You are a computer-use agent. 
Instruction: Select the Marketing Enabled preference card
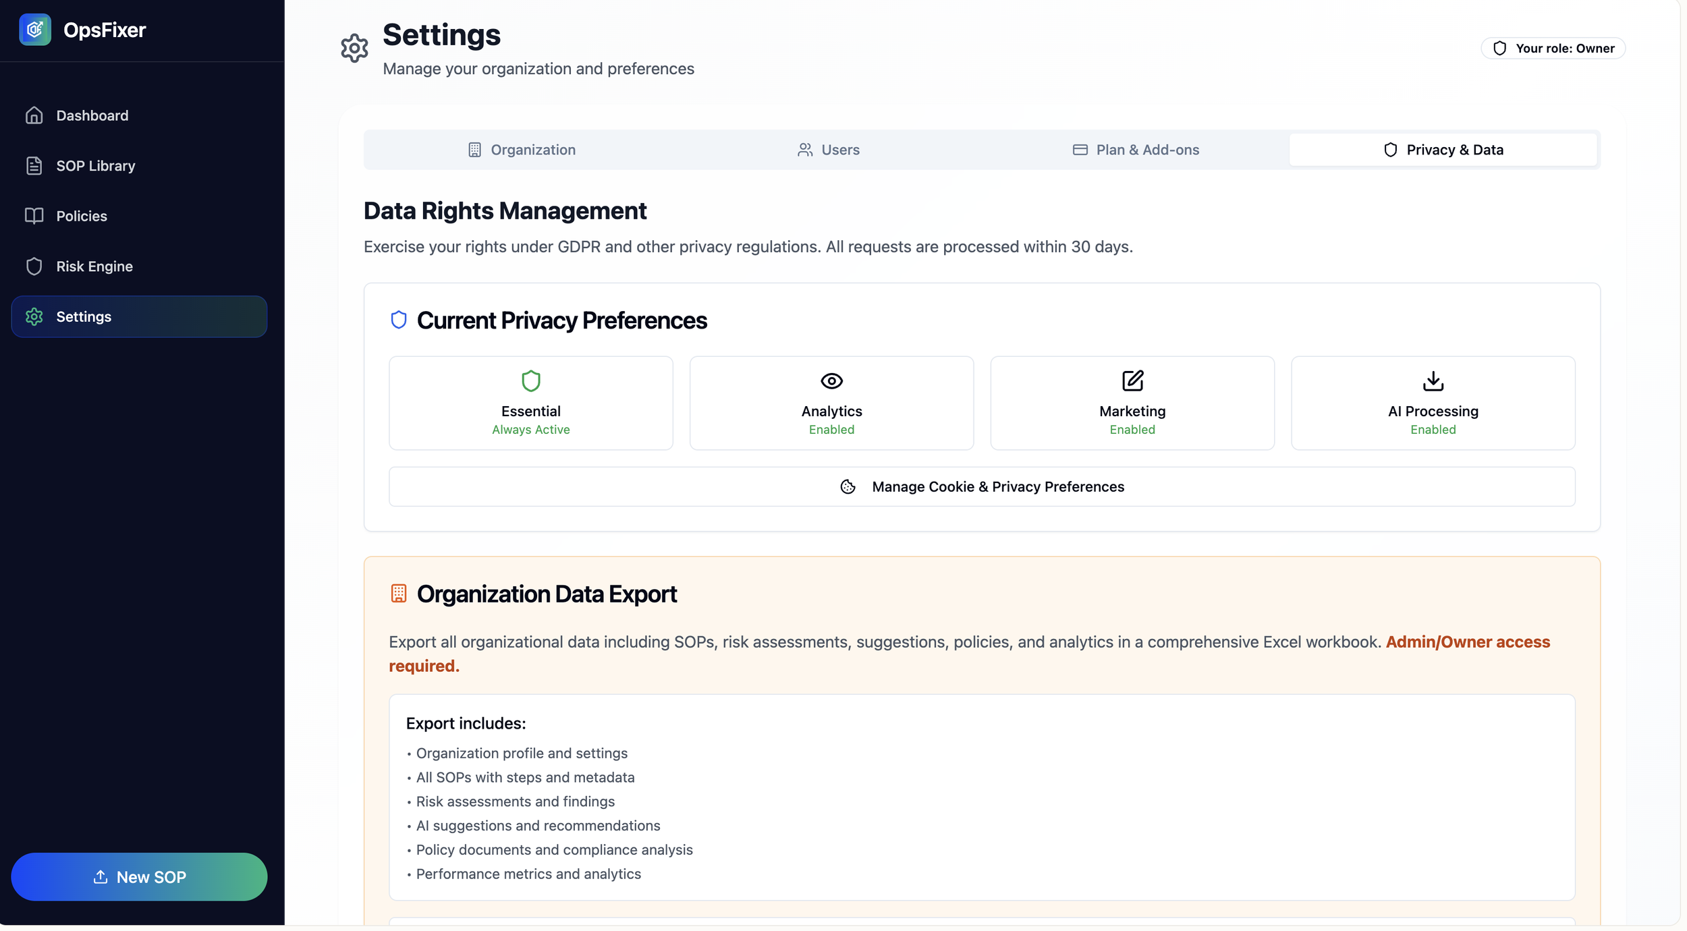1132,403
